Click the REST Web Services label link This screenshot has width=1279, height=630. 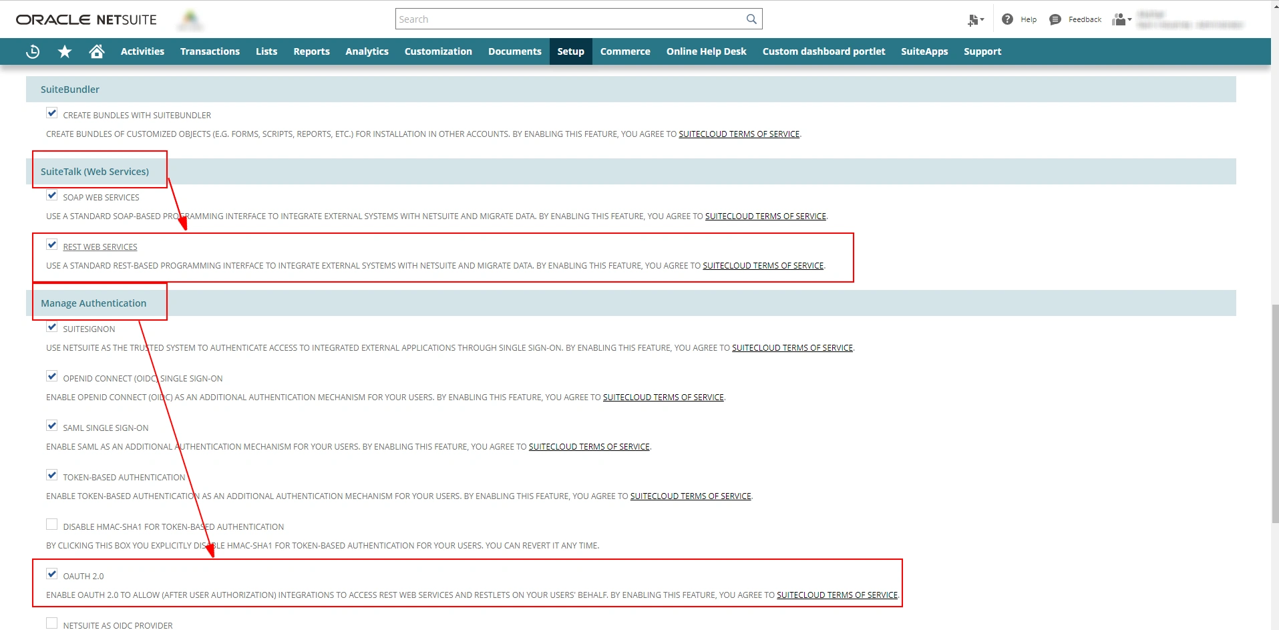coord(100,247)
